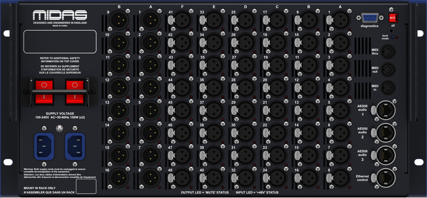427x198 pixels.
Task: Select the diagnostics D-sub serial port
Action: click(x=369, y=18)
